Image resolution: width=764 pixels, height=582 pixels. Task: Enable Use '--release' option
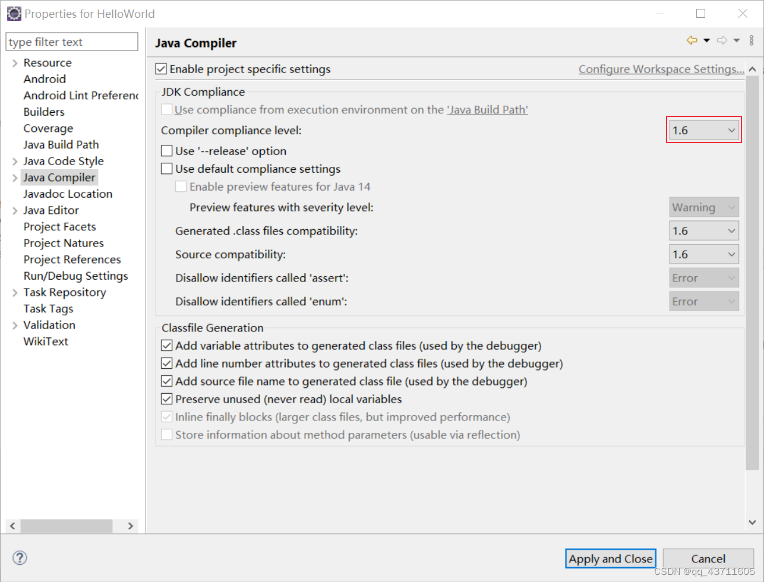[x=166, y=150]
